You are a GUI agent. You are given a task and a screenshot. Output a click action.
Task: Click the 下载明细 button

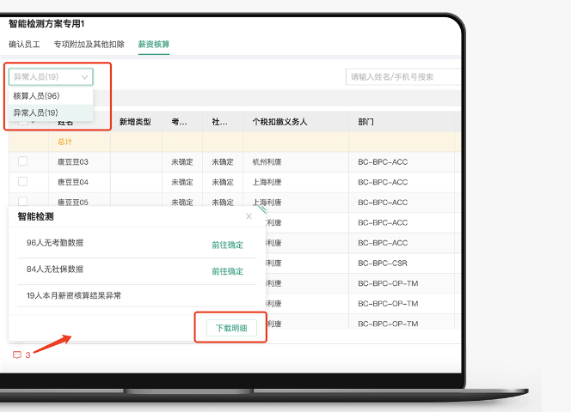click(230, 329)
